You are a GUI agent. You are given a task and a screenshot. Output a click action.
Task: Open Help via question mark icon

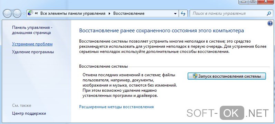(x=270, y=23)
